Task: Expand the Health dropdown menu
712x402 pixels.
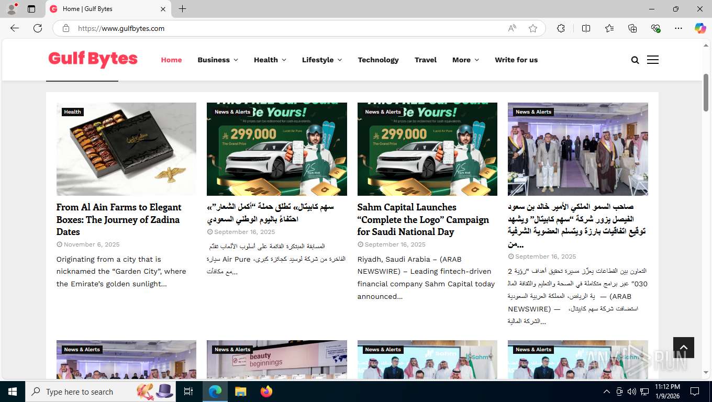Action: click(270, 60)
